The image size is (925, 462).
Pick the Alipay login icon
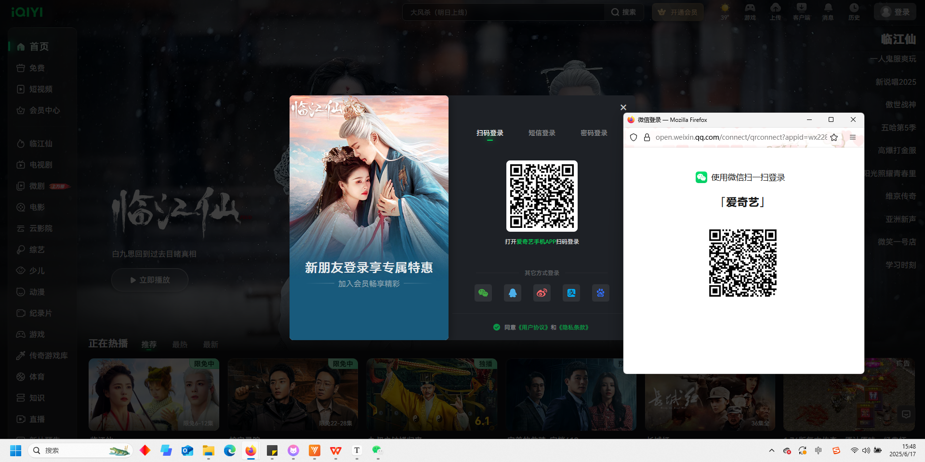[x=571, y=293]
